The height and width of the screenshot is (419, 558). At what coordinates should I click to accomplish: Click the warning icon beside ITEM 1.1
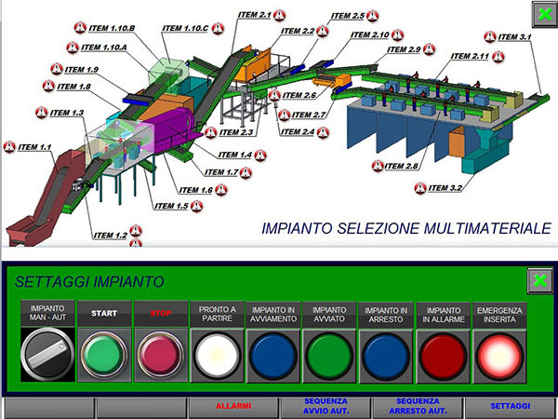click(9, 147)
